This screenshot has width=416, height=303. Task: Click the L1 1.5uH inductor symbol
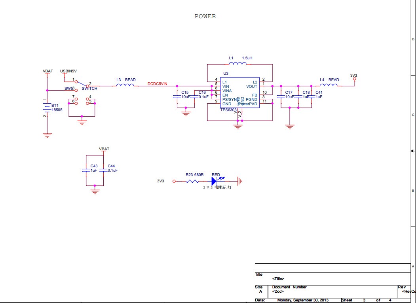[237, 64]
